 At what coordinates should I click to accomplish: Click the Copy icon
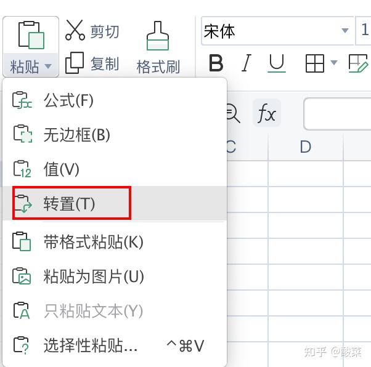click(75, 63)
